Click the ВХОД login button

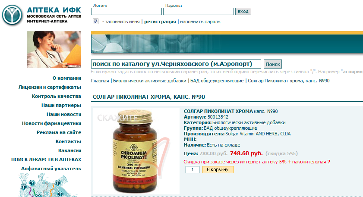(243, 11)
